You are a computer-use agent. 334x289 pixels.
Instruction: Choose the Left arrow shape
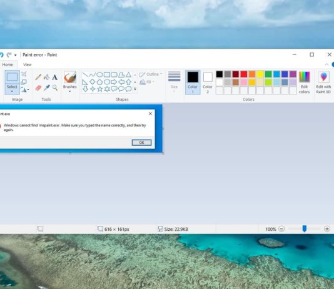click(x=121, y=82)
